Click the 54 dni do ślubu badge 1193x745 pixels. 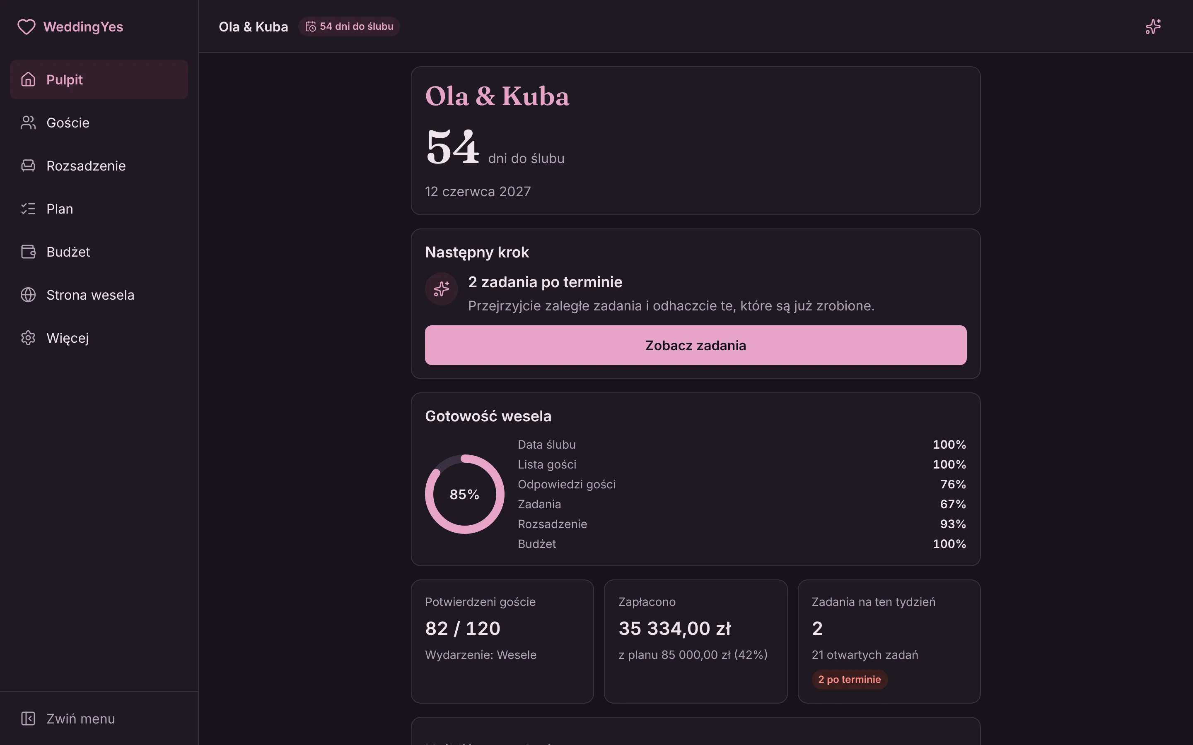tap(349, 26)
